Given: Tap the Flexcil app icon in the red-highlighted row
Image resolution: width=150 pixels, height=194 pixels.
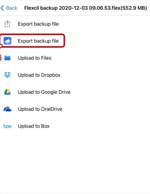Looking at the screenshot, I should pyautogui.click(x=7, y=41).
